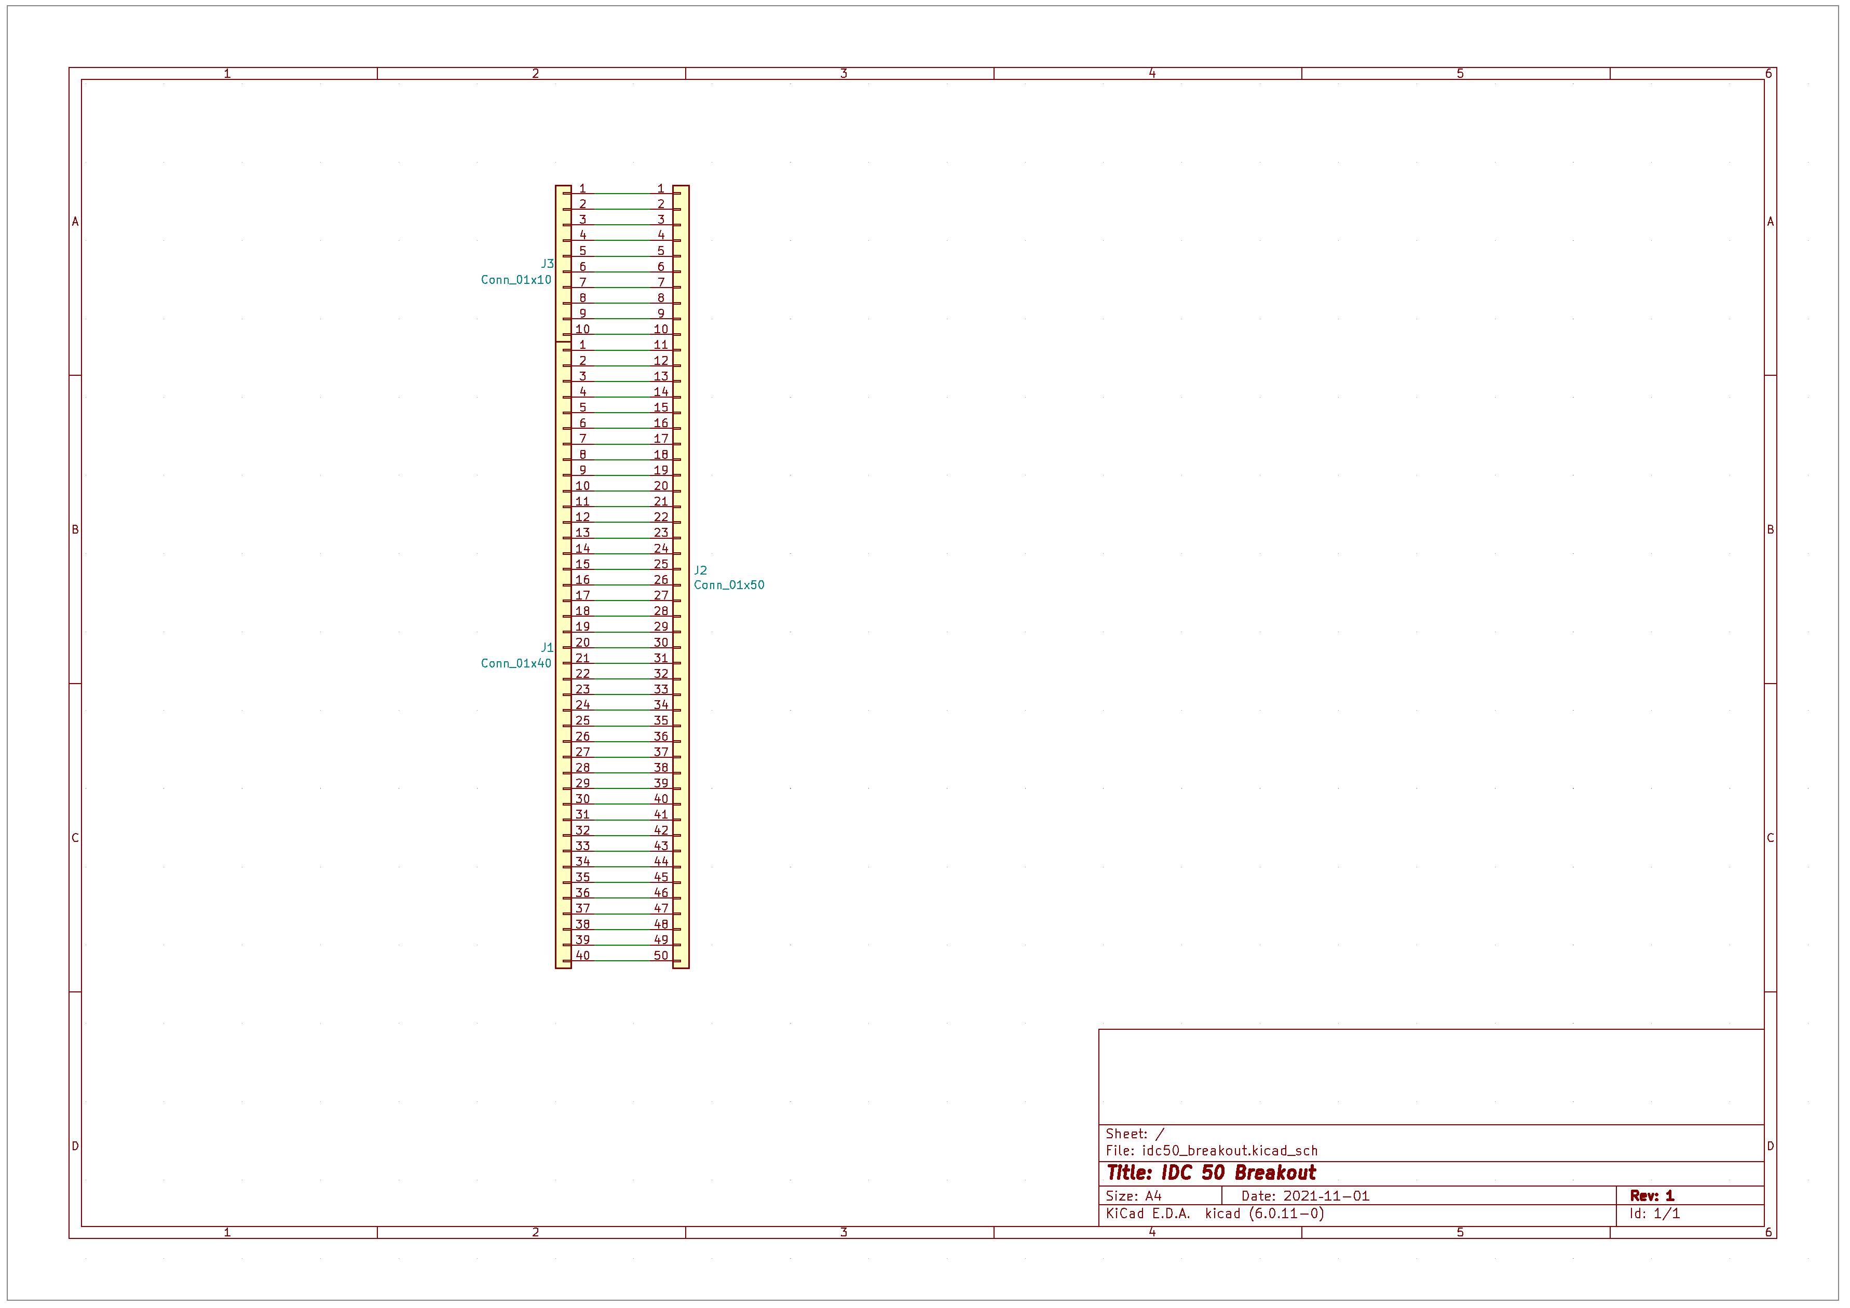Click the J2 reference designator label
Image resolution: width=1850 pixels, height=1308 pixels.
click(x=700, y=570)
